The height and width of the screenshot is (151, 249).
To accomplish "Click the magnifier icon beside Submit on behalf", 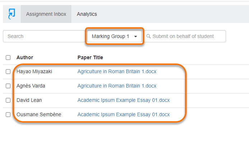I will click(149, 36).
